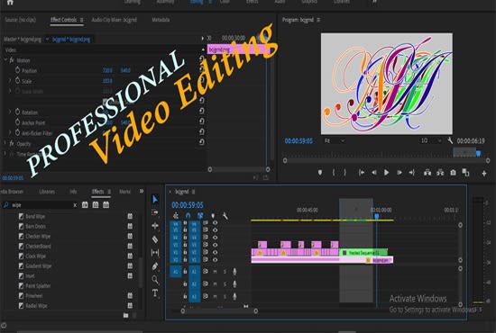Screen dimensions: 496x333
Task: Filter by Accelerated Effects in Effects panel
Action: (85, 205)
